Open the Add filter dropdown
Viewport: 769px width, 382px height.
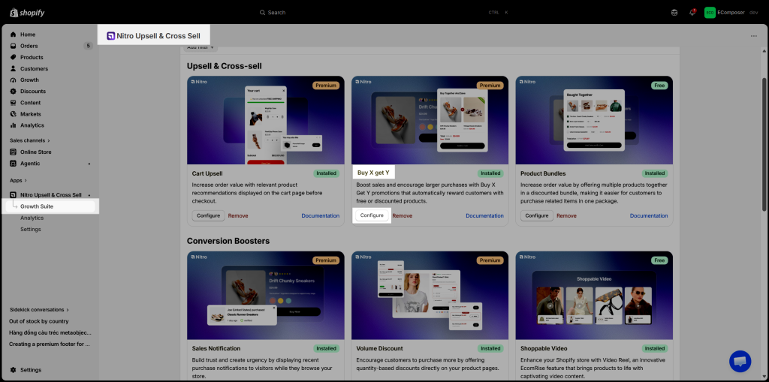pyautogui.click(x=201, y=47)
